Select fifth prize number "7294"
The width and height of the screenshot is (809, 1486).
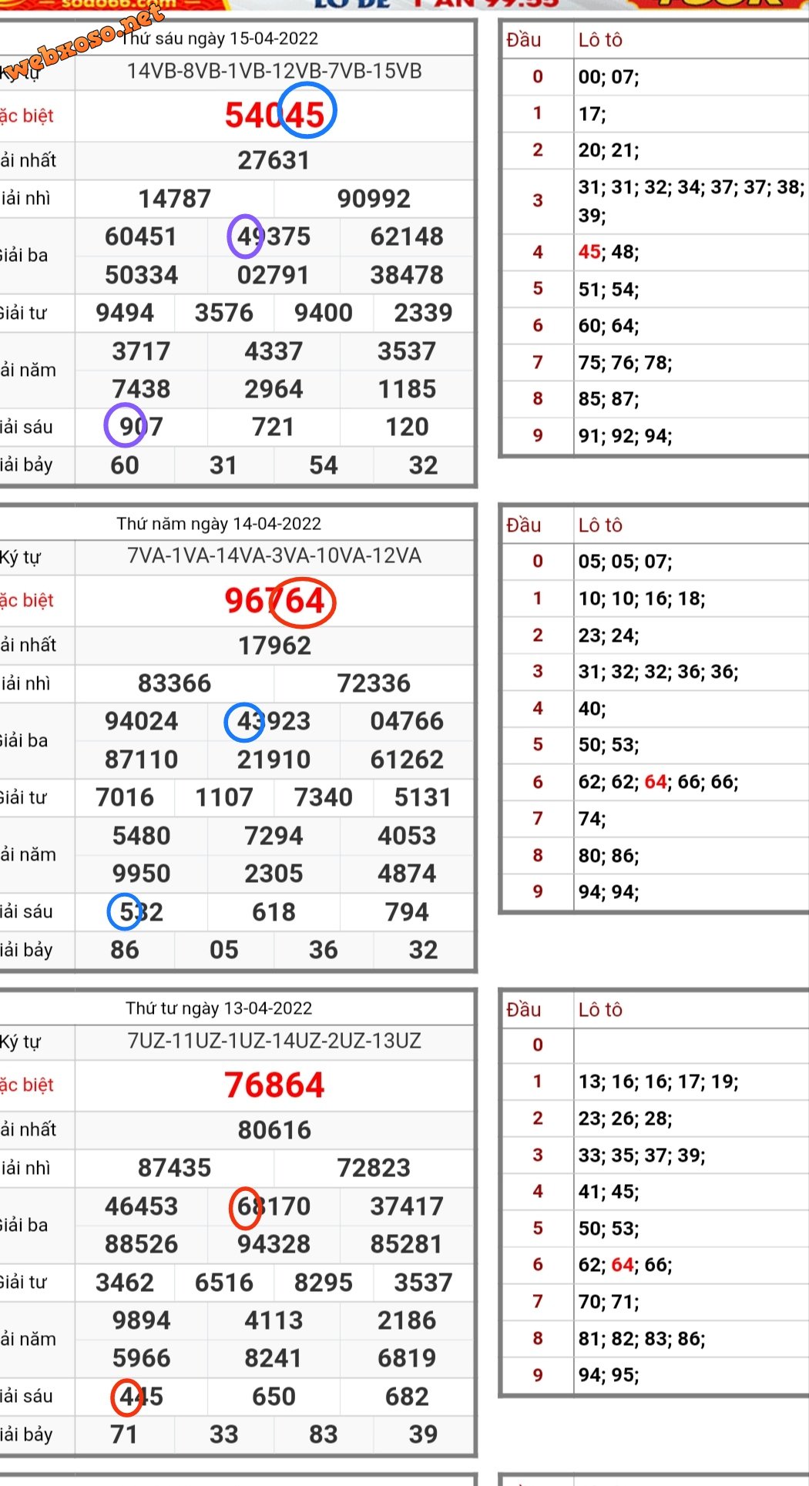click(x=274, y=836)
